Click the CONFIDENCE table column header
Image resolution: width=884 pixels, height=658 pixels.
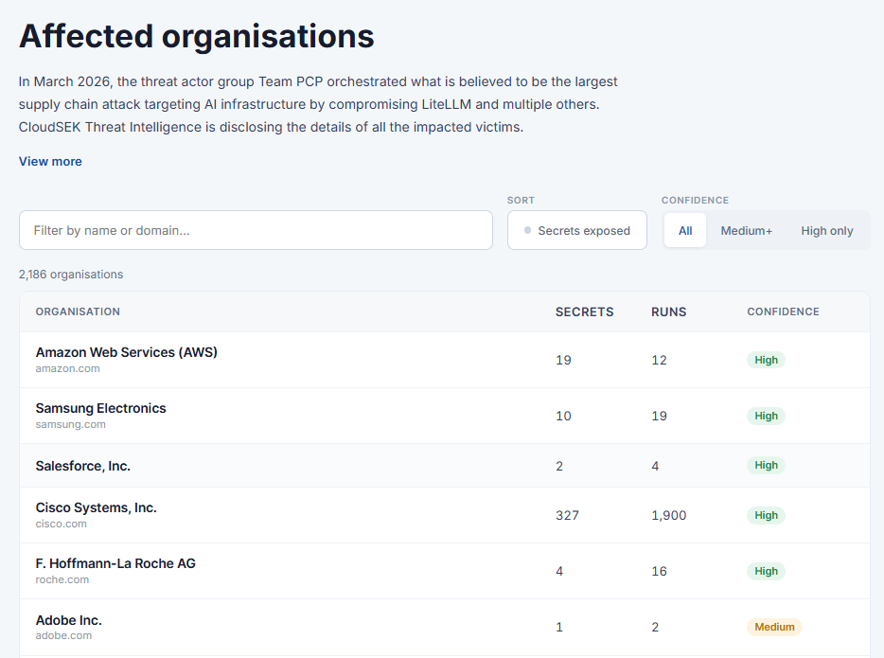tap(783, 311)
